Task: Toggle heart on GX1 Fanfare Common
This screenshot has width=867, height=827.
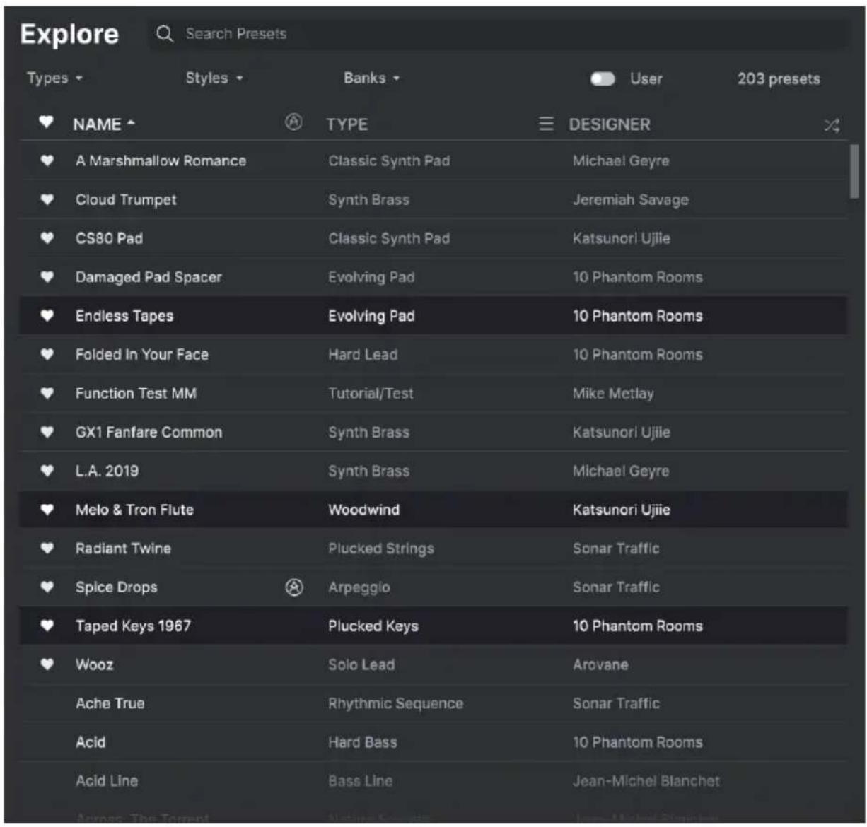Action: coord(47,432)
